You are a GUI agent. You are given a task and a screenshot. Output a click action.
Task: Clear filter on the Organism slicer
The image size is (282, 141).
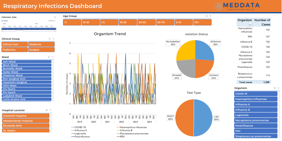pyautogui.click(x=279, y=88)
